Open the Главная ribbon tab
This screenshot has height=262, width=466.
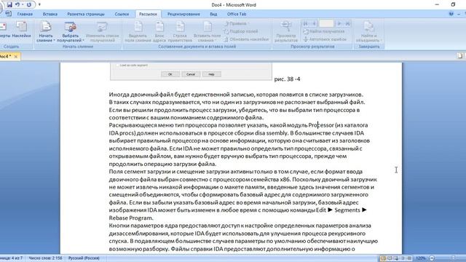(25, 14)
